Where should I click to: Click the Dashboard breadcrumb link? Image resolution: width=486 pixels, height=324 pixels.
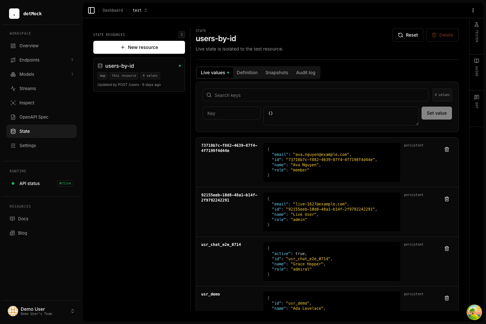tap(113, 10)
